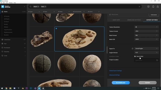
Task: Open the user account icon
Action: tap(158, 6)
